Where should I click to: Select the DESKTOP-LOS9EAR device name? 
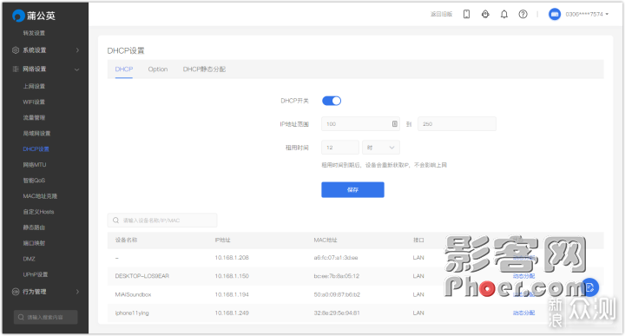[141, 276]
